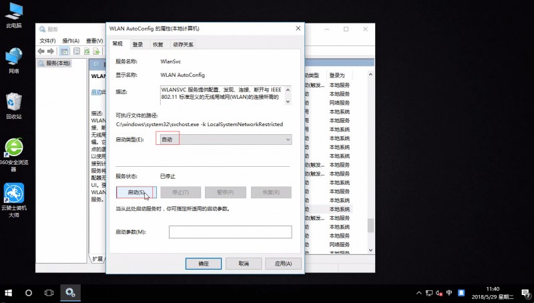Click the 中 input method indicator
This screenshot has height=303, width=534.
coord(449,292)
